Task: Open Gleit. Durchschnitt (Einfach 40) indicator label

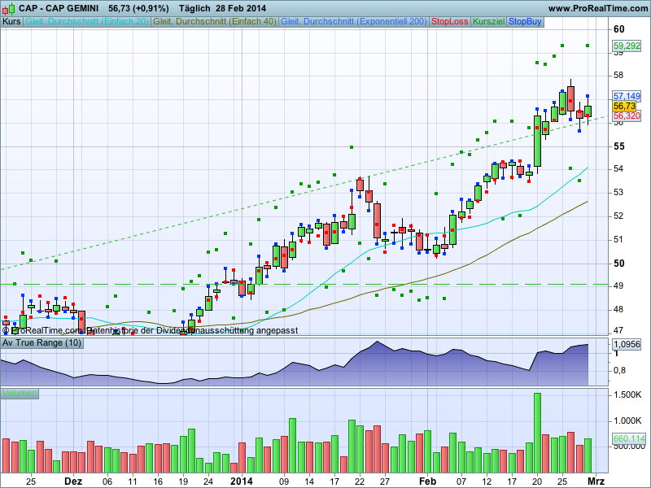Action: [215, 22]
